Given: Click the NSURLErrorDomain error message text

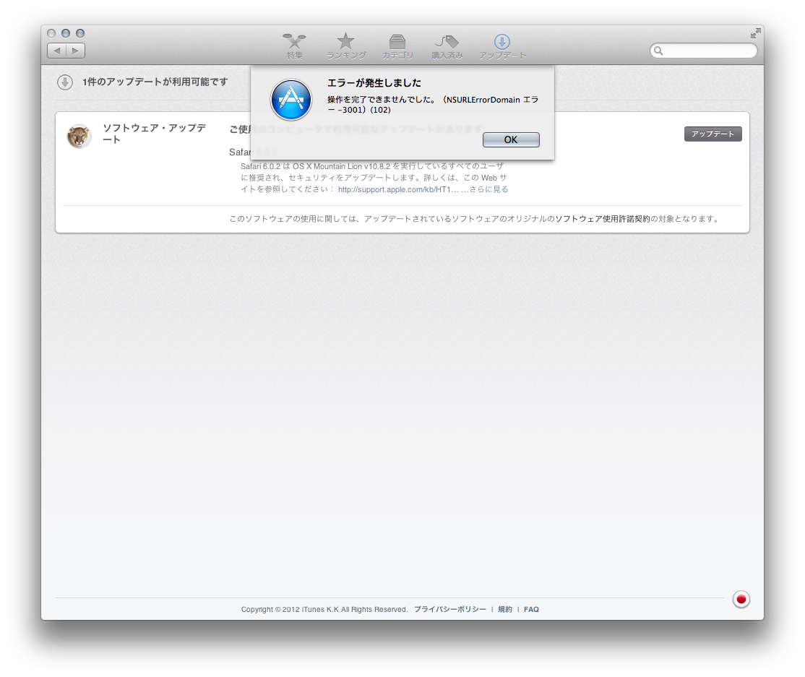Looking at the screenshot, I should coord(433,105).
